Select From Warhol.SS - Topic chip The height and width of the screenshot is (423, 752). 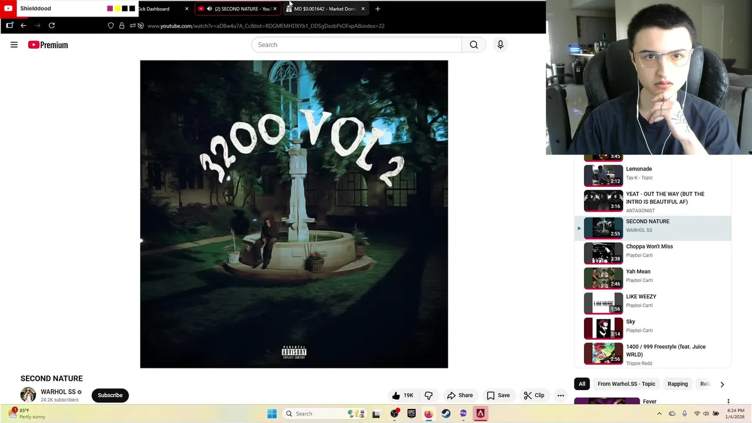(626, 384)
